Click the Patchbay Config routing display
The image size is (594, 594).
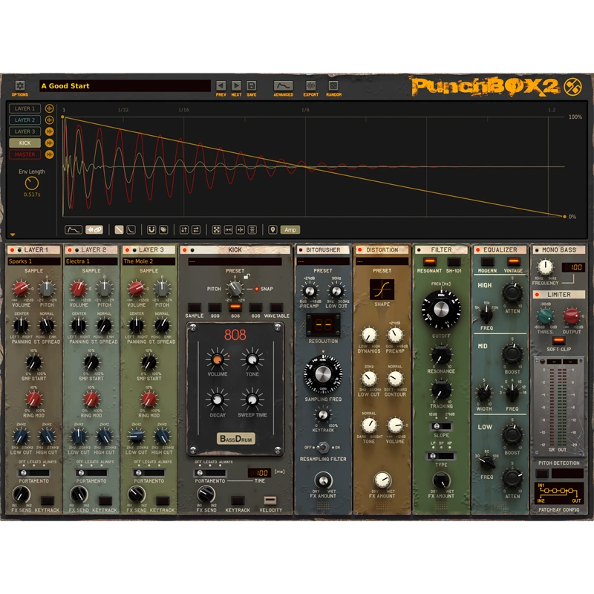[x=559, y=493]
